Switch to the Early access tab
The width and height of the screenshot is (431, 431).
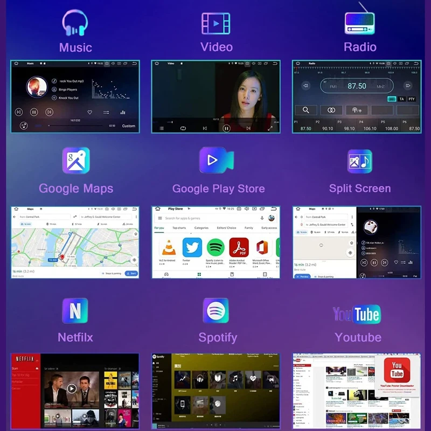269,228
